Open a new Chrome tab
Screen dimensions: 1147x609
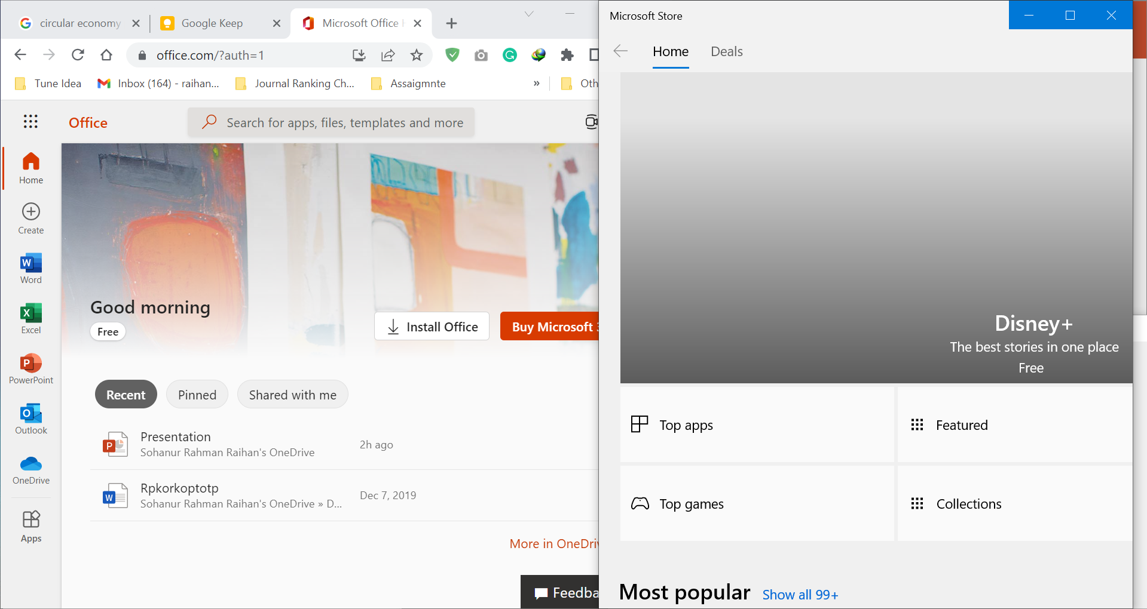452,23
